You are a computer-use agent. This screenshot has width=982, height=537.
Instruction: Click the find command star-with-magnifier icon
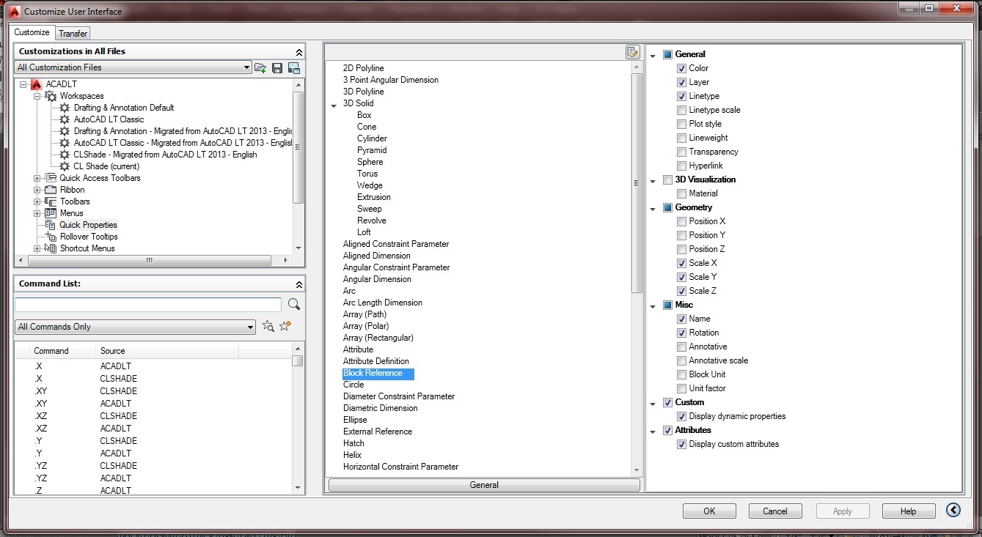(x=268, y=326)
